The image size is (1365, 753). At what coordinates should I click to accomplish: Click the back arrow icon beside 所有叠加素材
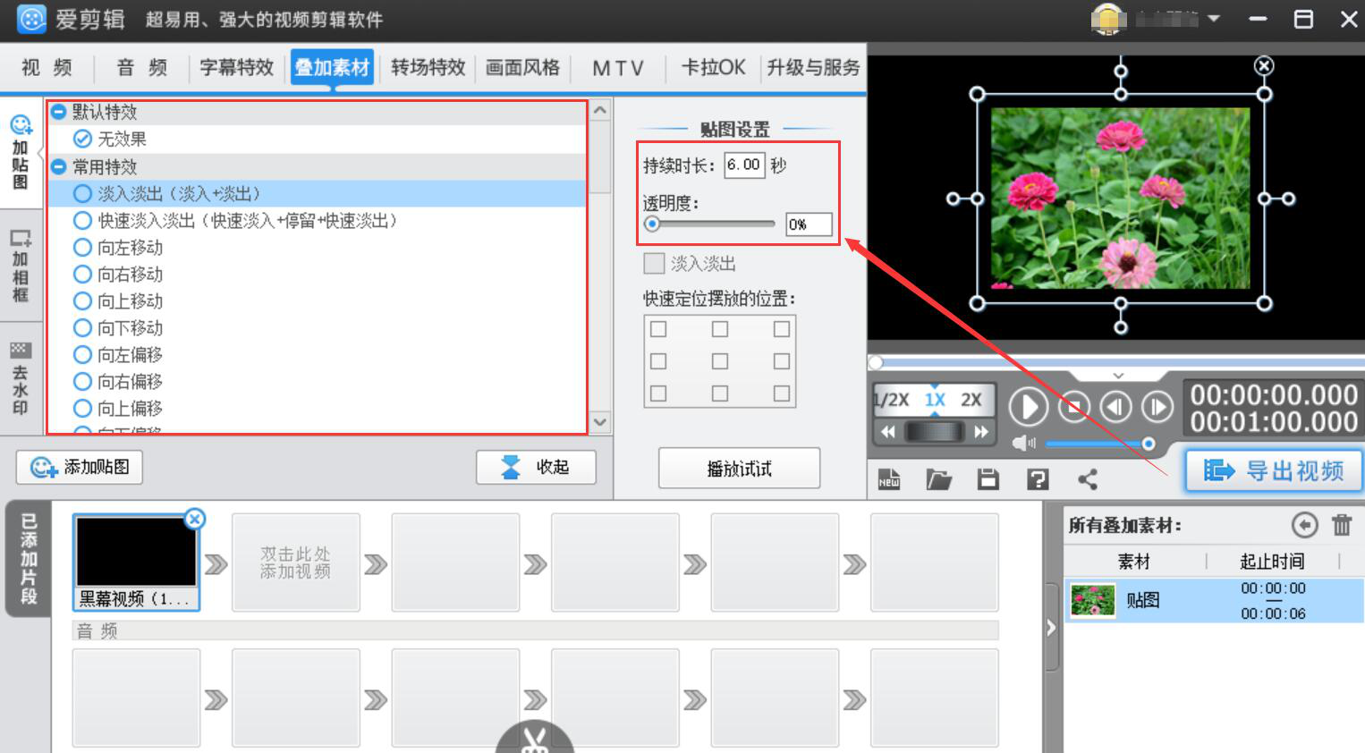[x=1305, y=525]
